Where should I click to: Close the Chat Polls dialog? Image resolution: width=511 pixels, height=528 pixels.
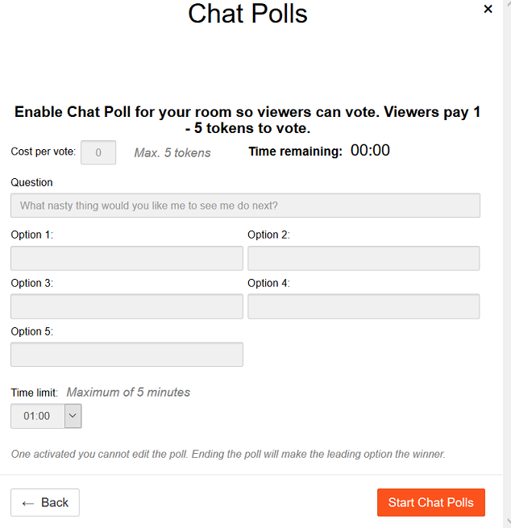click(488, 9)
